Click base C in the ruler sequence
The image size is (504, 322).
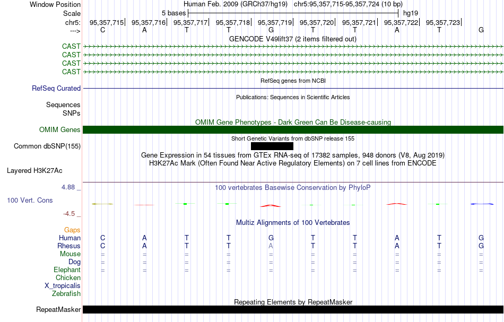point(102,30)
